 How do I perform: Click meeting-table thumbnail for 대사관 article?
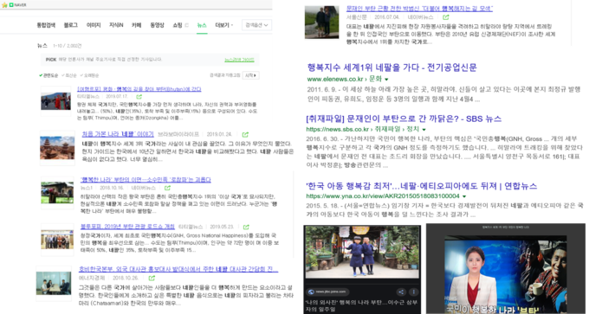pos(54,283)
